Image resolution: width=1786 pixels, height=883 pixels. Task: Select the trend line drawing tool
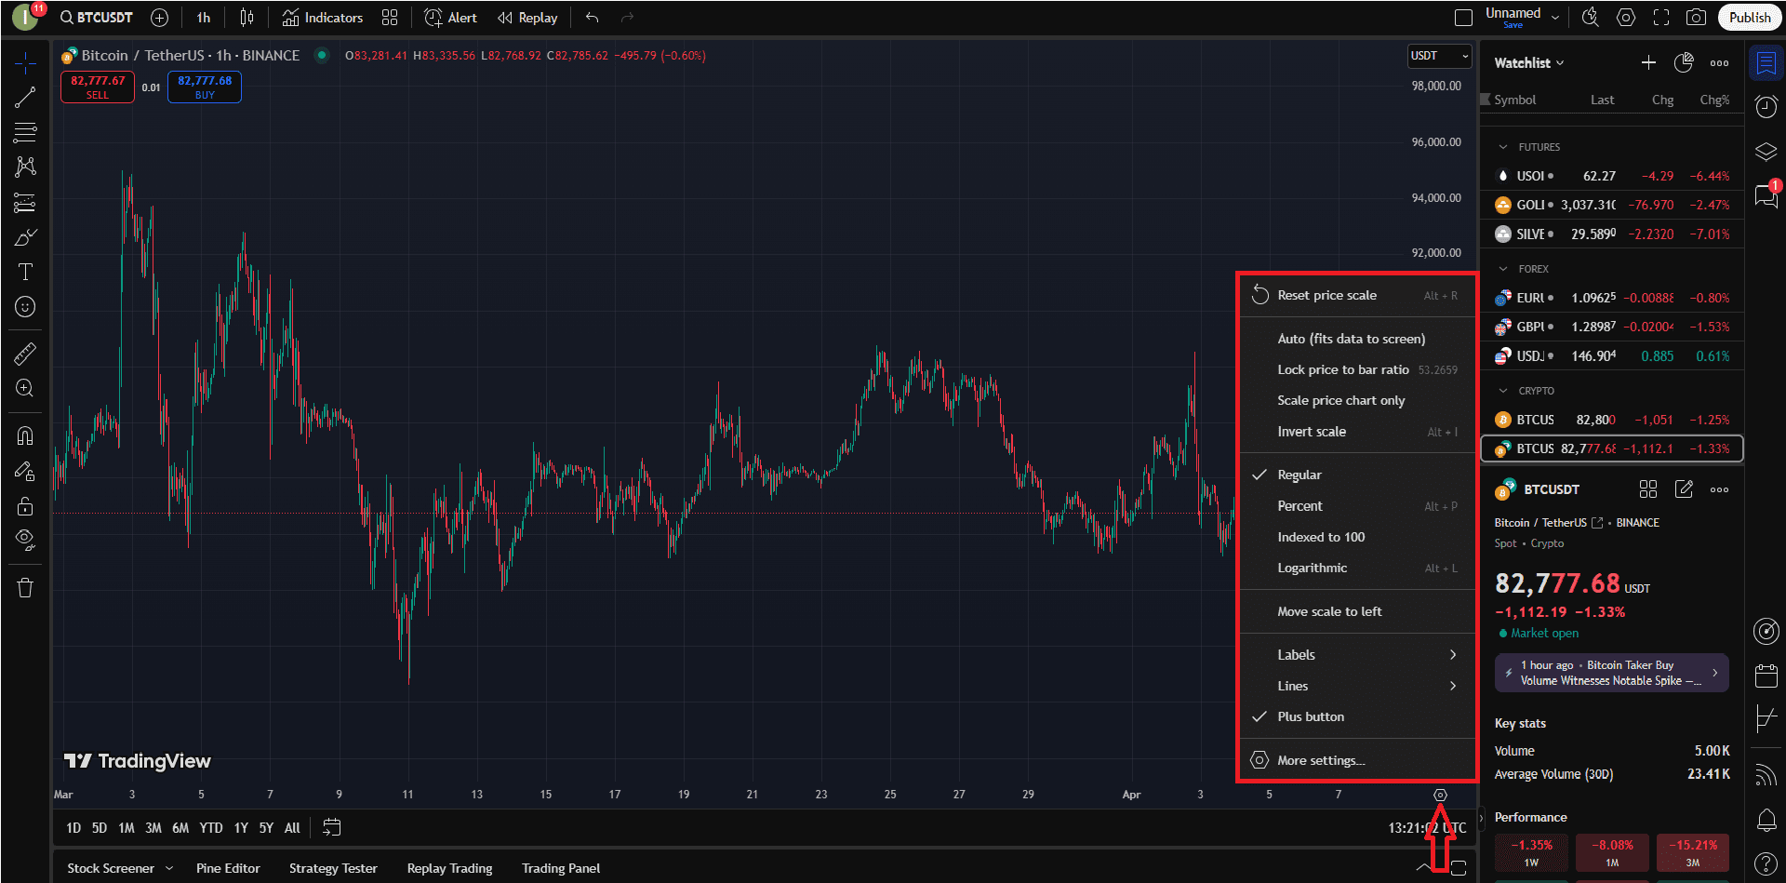25,97
